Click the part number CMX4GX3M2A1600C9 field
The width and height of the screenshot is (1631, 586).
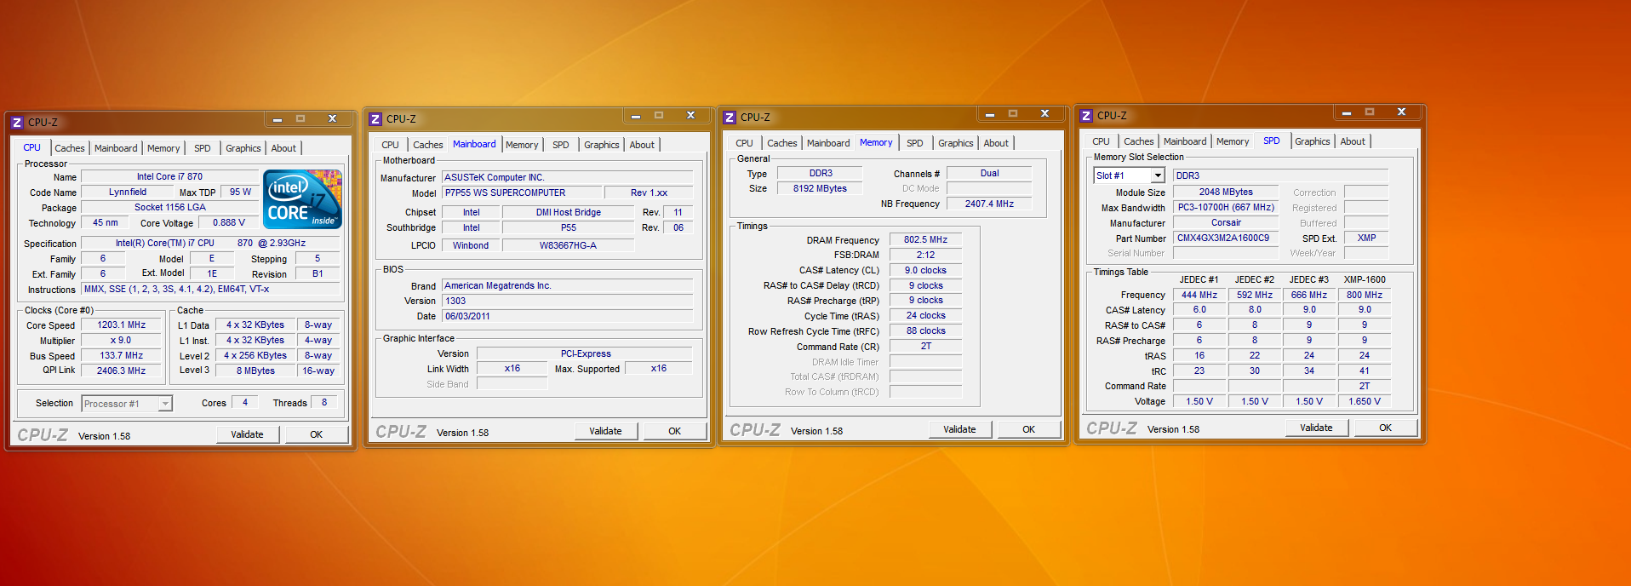tap(1226, 238)
